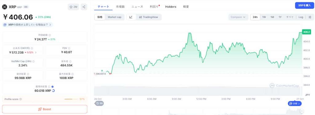Open the 利回り tab

(154, 7)
